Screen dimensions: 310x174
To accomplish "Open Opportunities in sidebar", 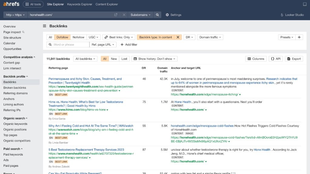I will 12,49.
